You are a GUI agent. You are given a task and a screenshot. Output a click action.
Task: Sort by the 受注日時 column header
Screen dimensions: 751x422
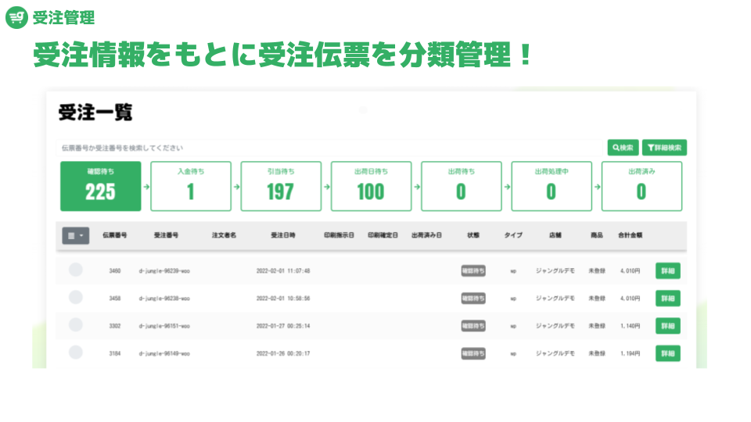283,235
